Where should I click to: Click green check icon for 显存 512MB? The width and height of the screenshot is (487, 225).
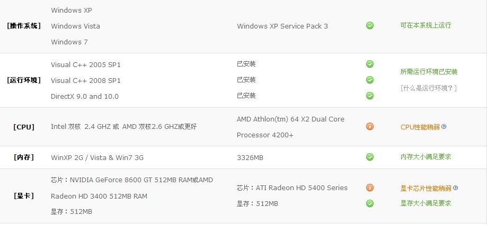[x=369, y=203]
